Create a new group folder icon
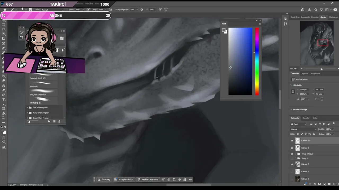339x190 pixels. 329,184
